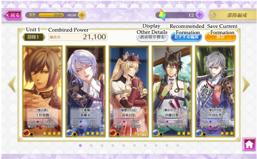Select the fifth page indicator dot
The width and height of the screenshot is (257, 159).
click(123, 145)
